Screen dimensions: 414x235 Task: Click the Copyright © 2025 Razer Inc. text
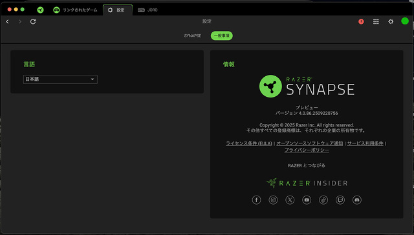307,125
